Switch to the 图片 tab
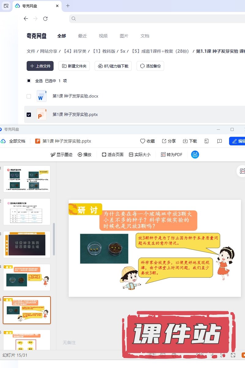The image size is (245, 368). pos(124,36)
